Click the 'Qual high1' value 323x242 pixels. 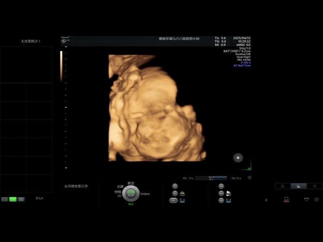[x=243, y=57]
